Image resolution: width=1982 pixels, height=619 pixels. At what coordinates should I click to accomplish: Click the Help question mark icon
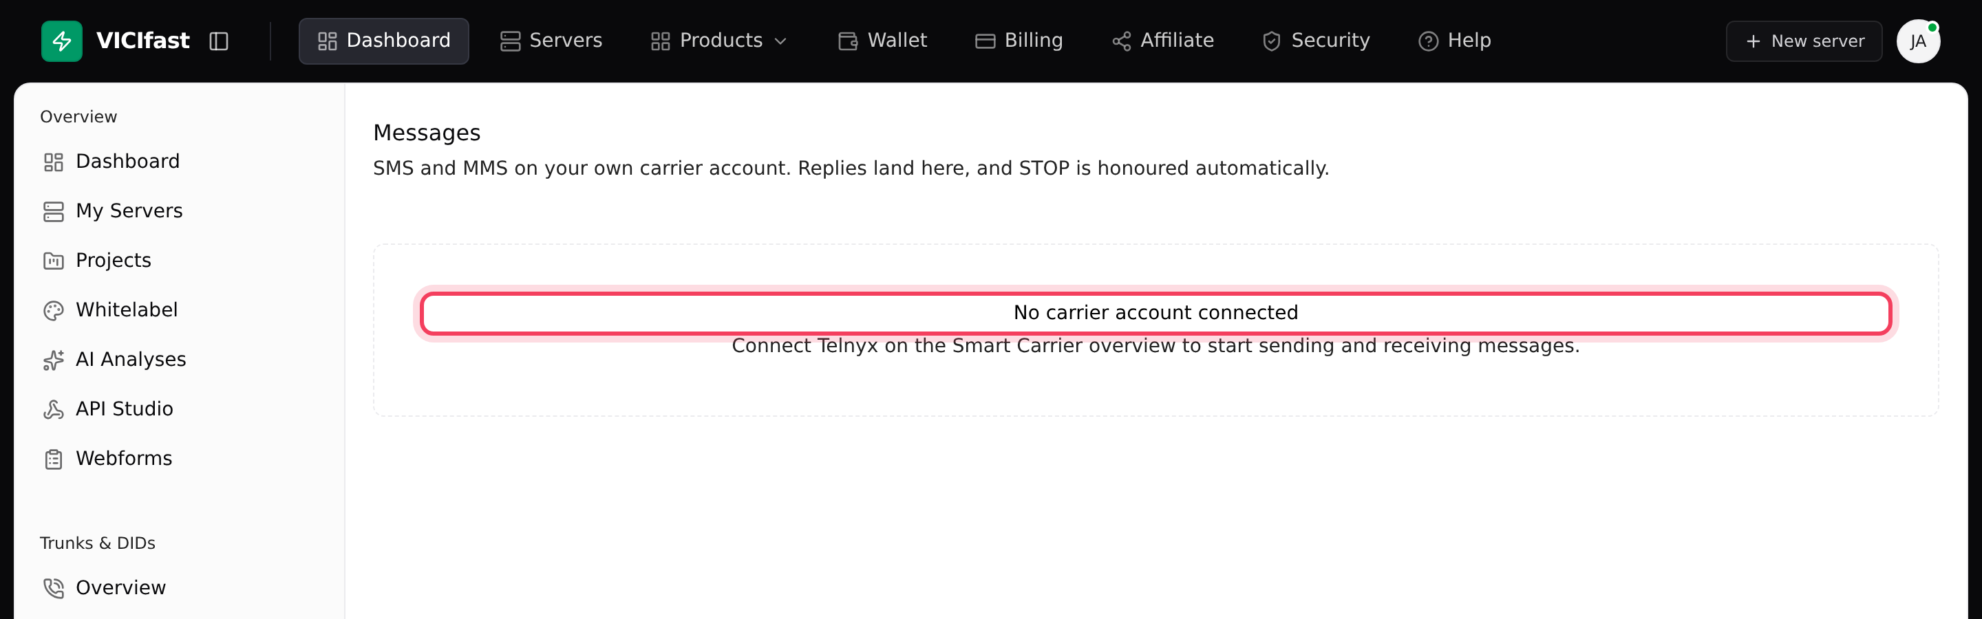click(x=1429, y=41)
